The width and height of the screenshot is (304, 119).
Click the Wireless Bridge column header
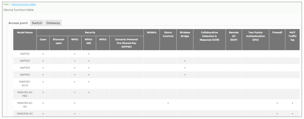pyautogui.click(x=185, y=34)
